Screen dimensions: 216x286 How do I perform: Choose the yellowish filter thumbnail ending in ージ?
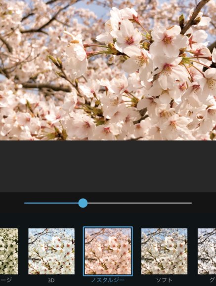pos(9,251)
